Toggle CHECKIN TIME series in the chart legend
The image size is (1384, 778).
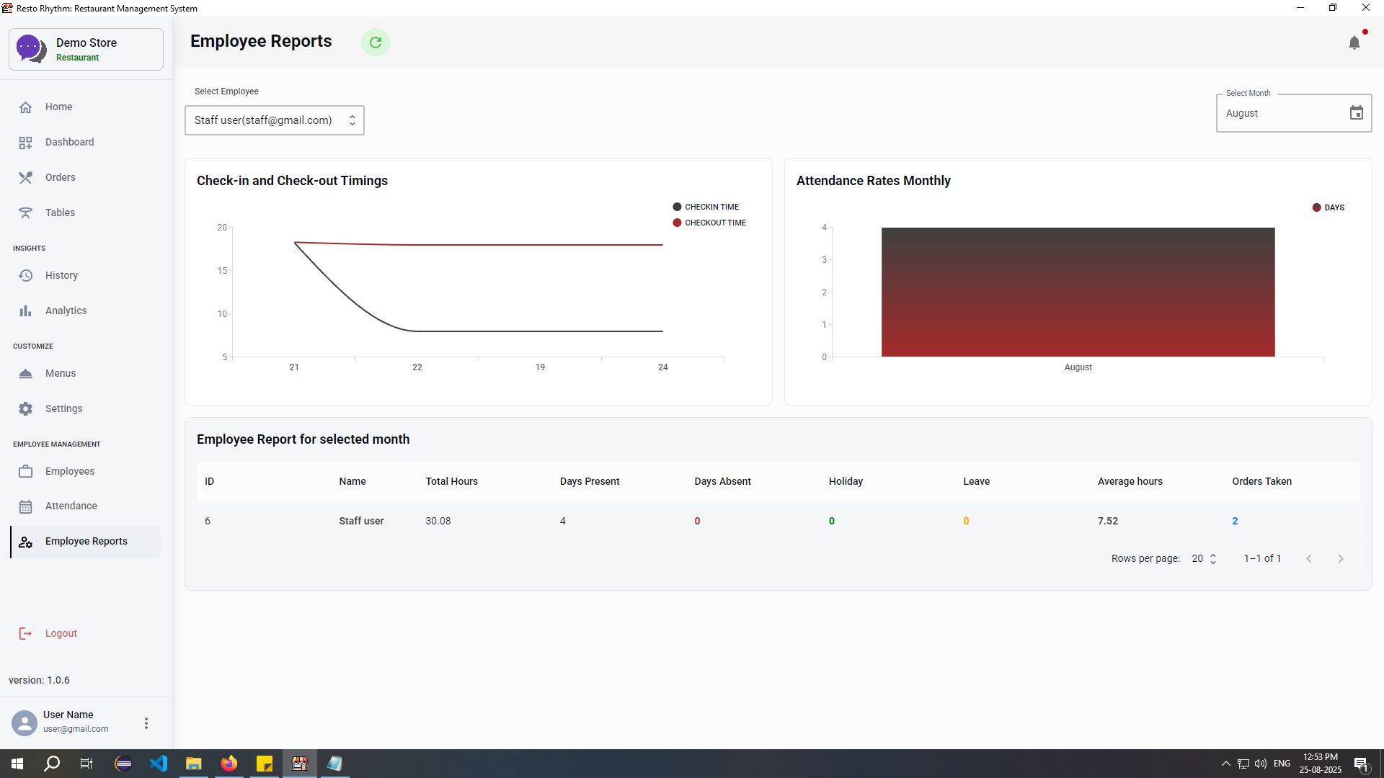pyautogui.click(x=706, y=207)
